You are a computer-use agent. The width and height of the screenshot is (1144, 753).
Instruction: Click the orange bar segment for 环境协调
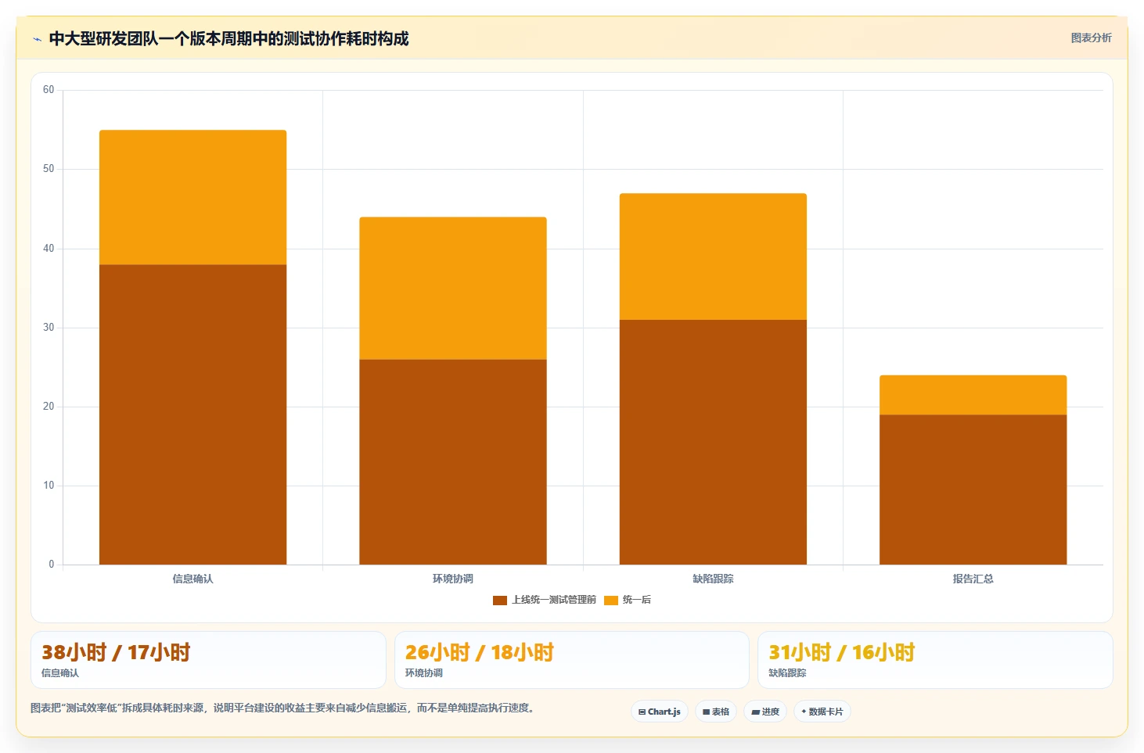pyautogui.click(x=453, y=289)
